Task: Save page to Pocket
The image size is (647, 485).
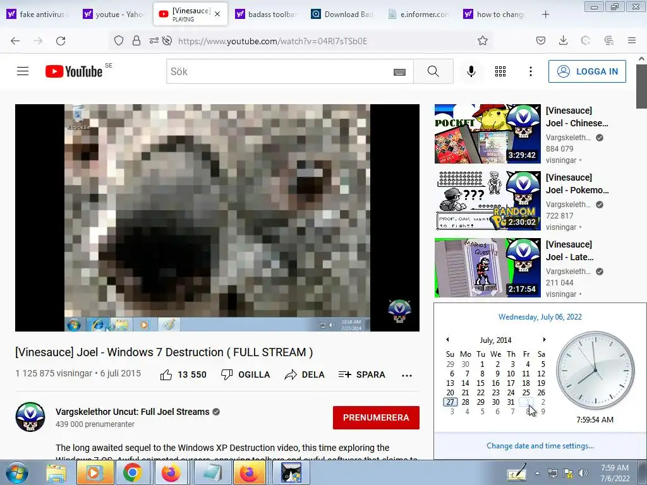Action: click(x=541, y=40)
